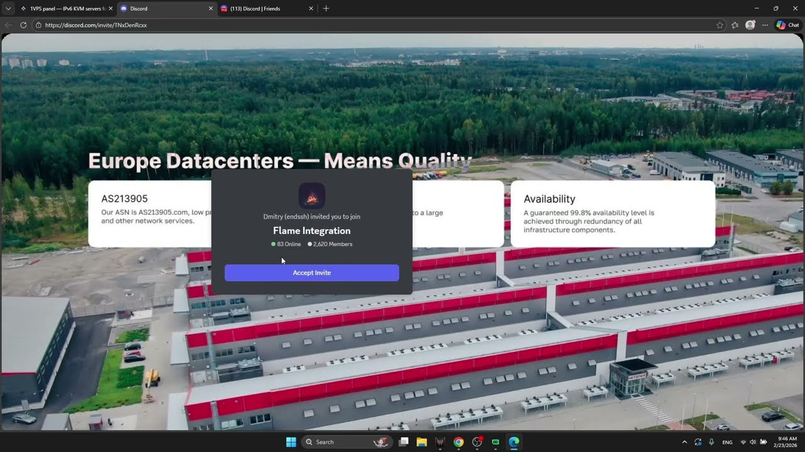
Task: Open Google Chrome from the taskbar
Action: click(x=458, y=442)
